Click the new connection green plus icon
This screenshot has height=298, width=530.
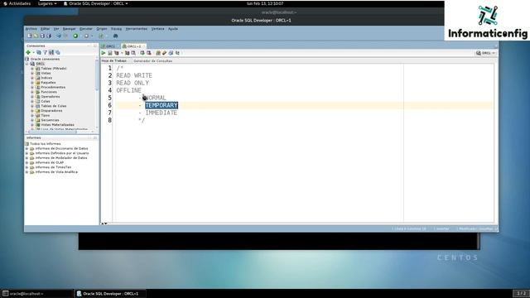tap(28, 52)
